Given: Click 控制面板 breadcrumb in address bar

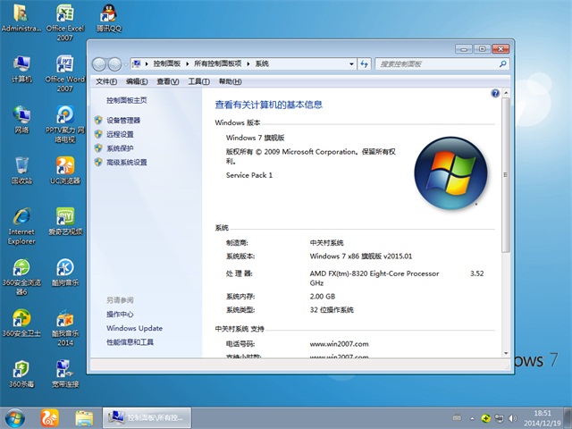Looking at the screenshot, I should point(167,63).
